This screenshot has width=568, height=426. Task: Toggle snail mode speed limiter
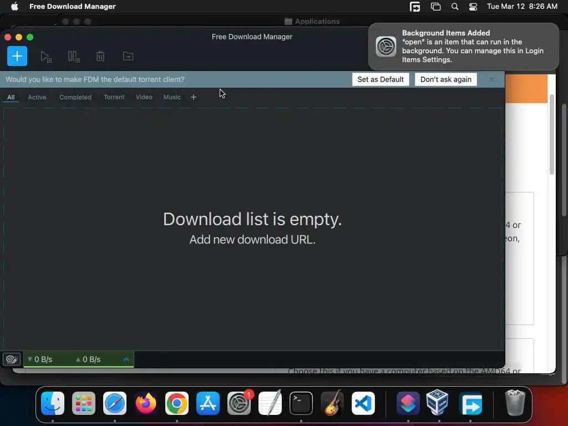[x=12, y=359]
